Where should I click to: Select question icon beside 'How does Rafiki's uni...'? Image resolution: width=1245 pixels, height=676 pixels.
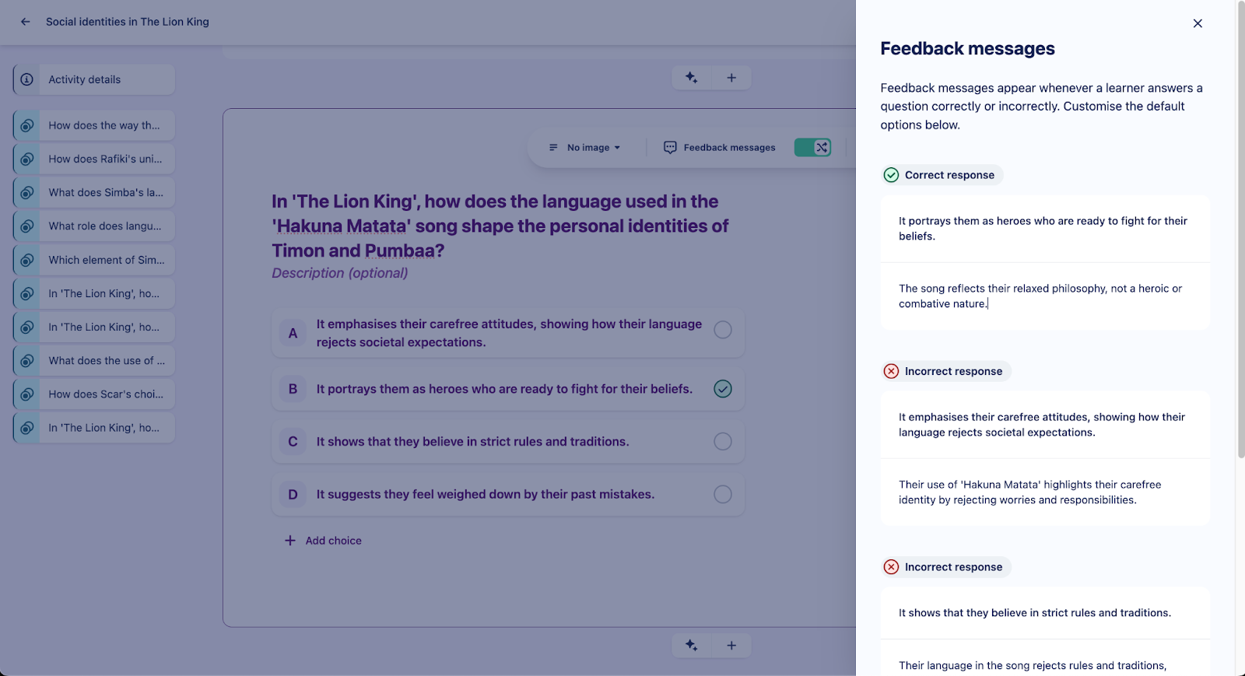tap(27, 159)
